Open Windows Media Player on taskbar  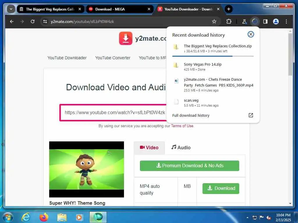[x=79, y=217]
